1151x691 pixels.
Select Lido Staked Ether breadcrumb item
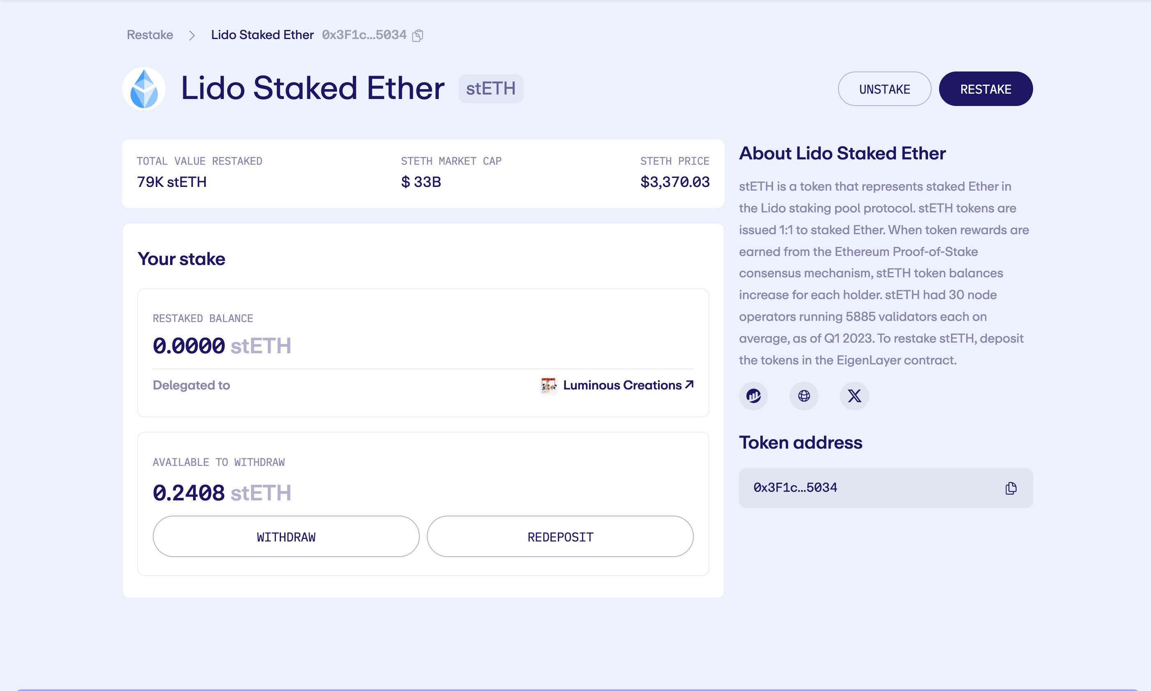coord(262,35)
